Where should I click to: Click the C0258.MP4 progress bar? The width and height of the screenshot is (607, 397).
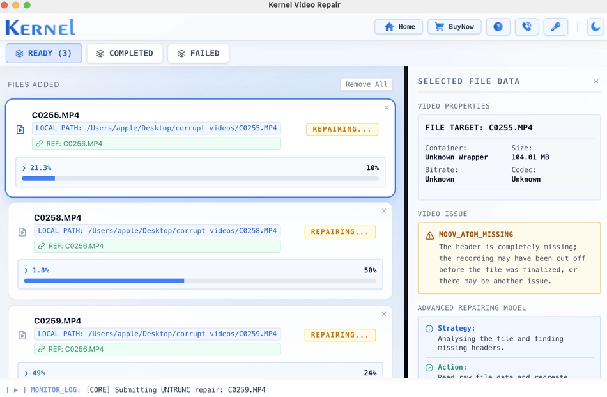point(200,281)
